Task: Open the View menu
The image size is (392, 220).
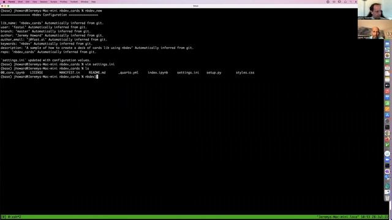Action: [34, 2]
